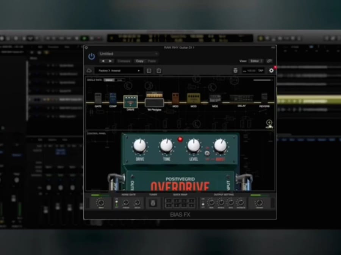341x255 pixels.
Task: Select the COMP pedal in signal chain
Action: pos(113,98)
